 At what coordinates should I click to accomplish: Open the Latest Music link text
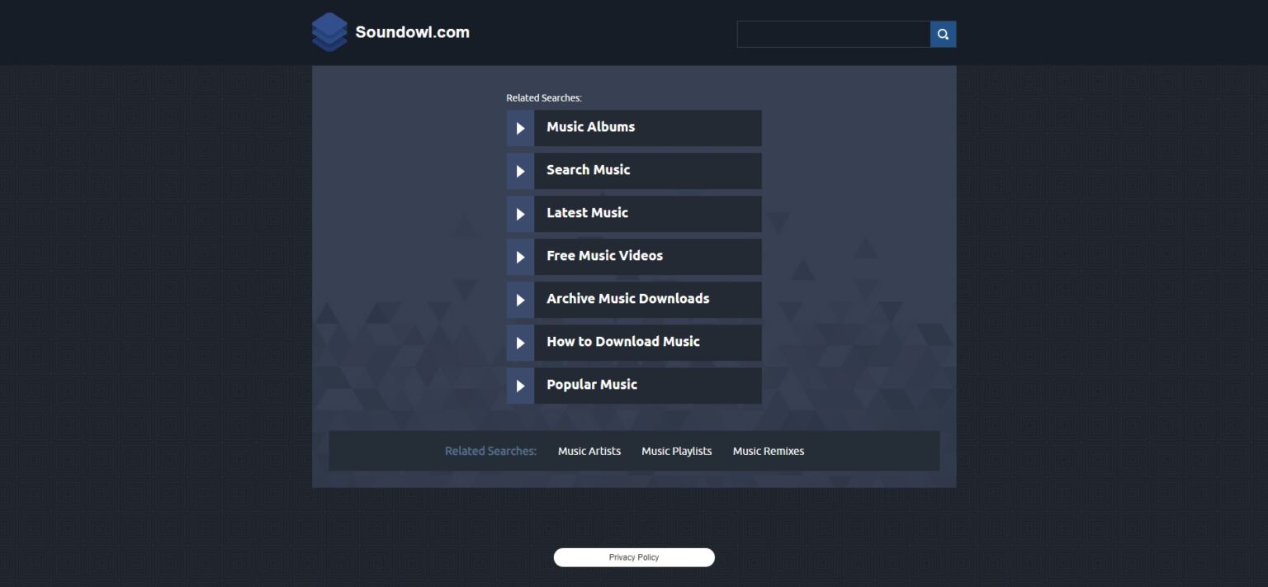tap(587, 213)
